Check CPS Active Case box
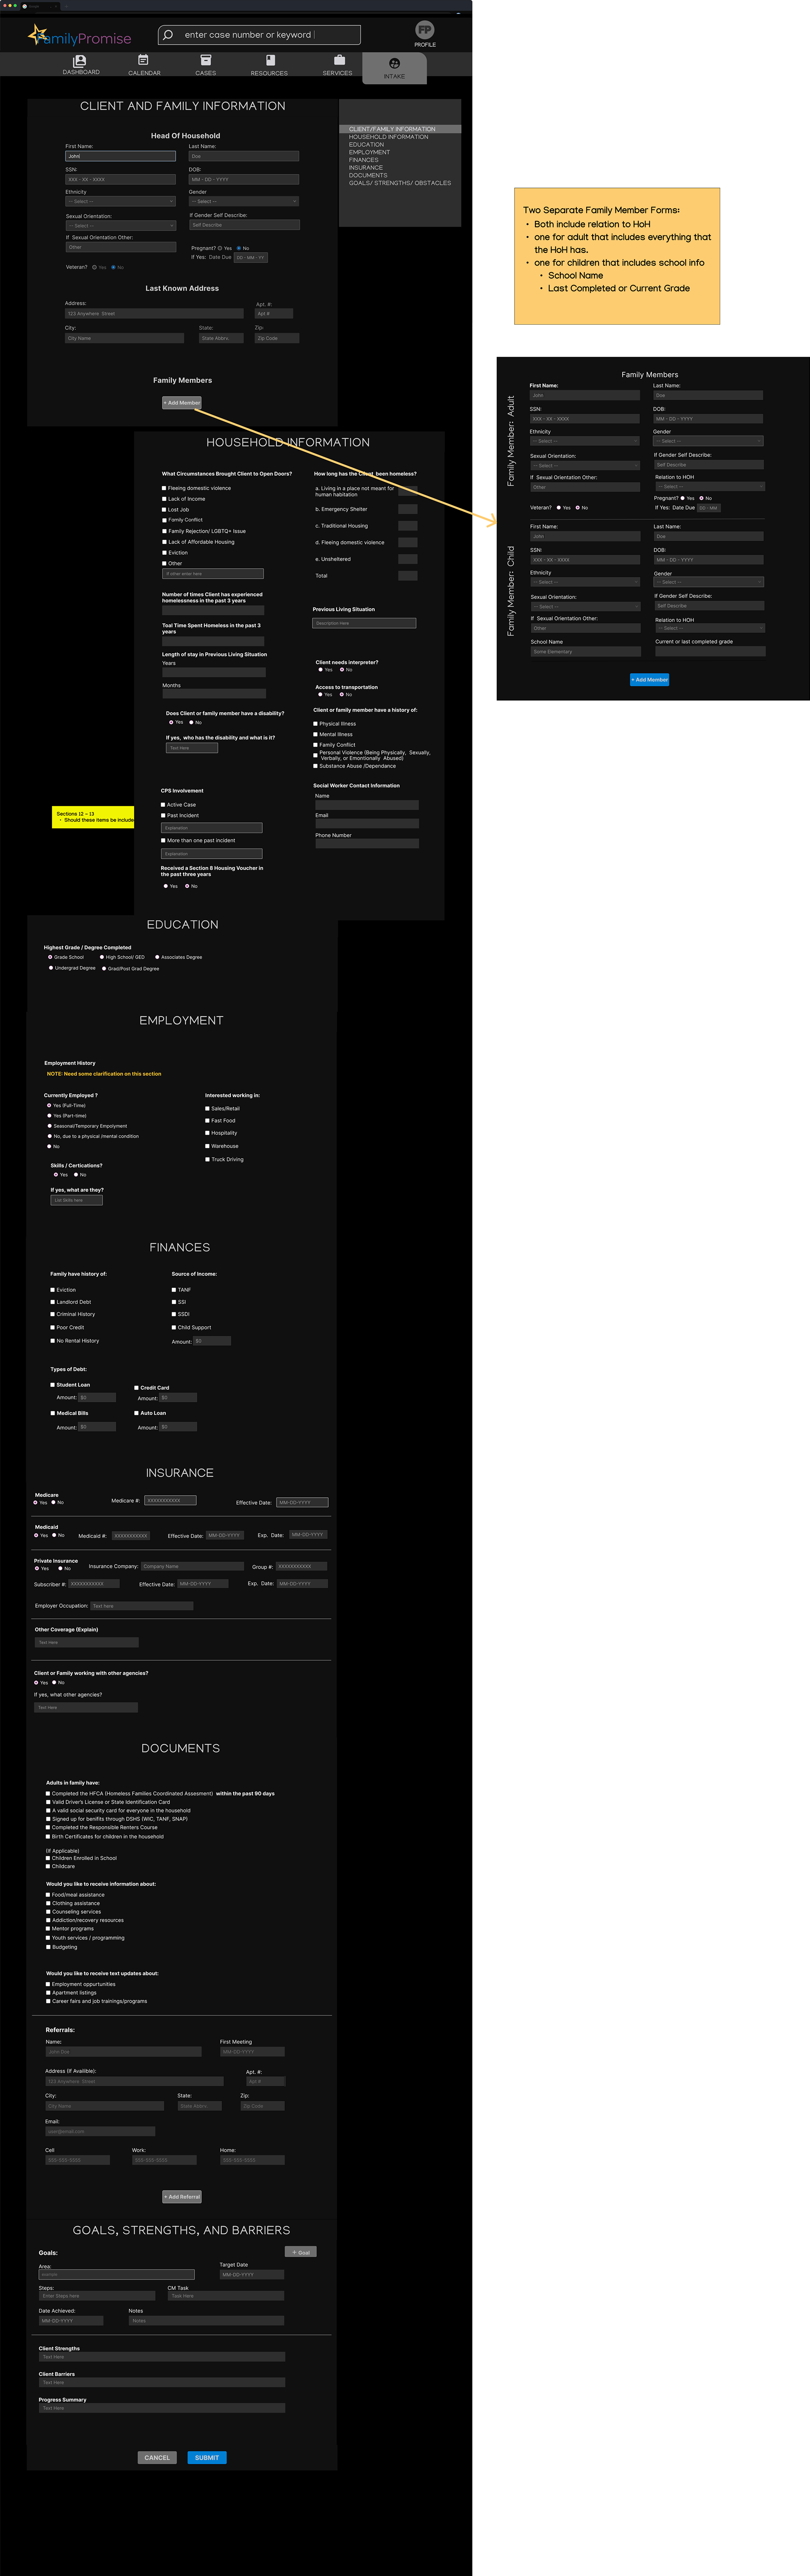810x2576 pixels. (163, 805)
